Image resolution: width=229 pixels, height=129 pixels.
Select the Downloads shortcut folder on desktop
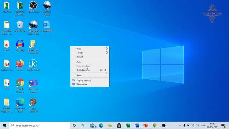[33, 47]
